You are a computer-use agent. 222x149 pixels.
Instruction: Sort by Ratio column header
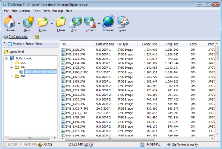193,44
